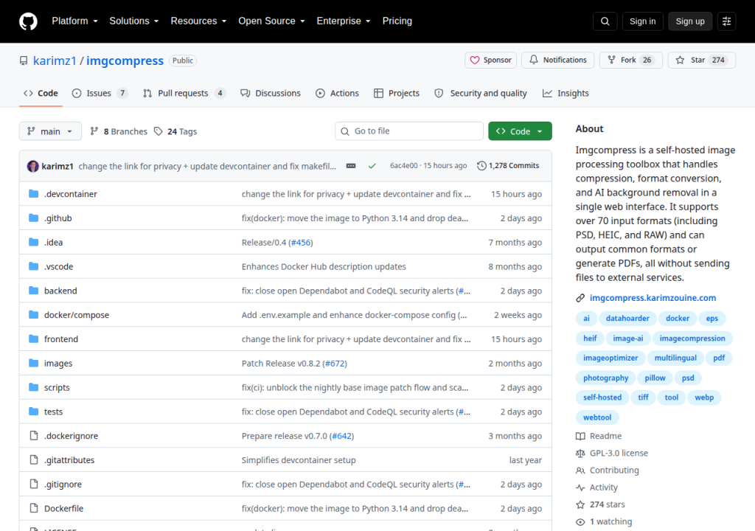View the 8 Branches link
The width and height of the screenshot is (755, 531).
click(x=119, y=131)
